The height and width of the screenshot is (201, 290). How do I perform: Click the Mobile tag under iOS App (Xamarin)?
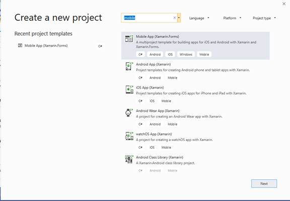click(166, 101)
